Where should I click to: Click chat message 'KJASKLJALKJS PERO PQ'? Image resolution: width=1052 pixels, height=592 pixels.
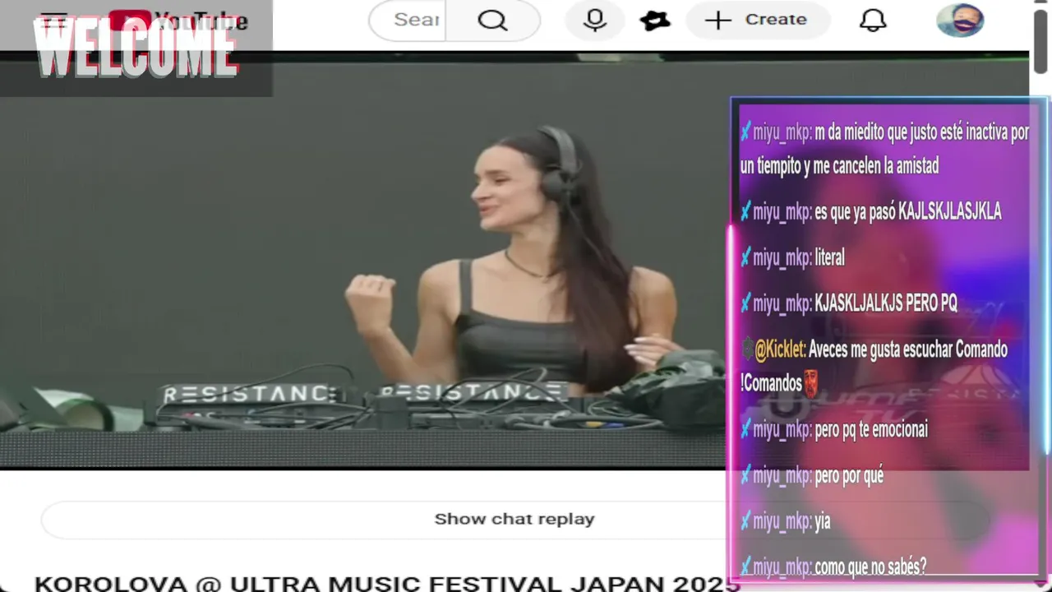tap(886, 304)
